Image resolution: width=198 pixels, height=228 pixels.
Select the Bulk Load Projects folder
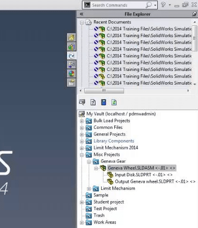(112, 121)
